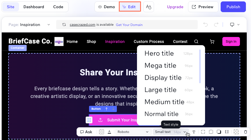
Task: Go to Shop menu item
Action: click(x=91, y=41)
